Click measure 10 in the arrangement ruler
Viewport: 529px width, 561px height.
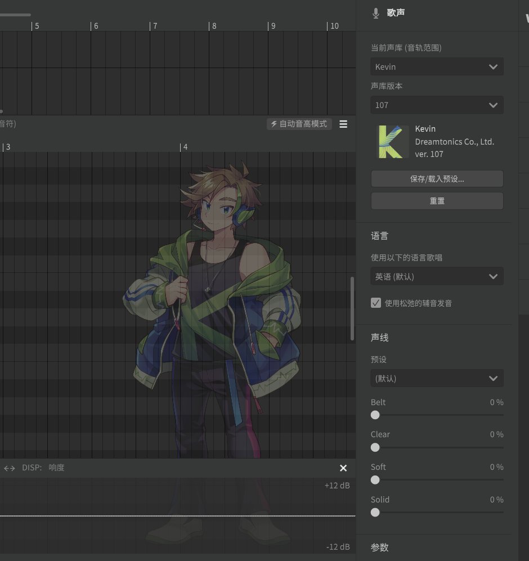(x=334, y=26)
